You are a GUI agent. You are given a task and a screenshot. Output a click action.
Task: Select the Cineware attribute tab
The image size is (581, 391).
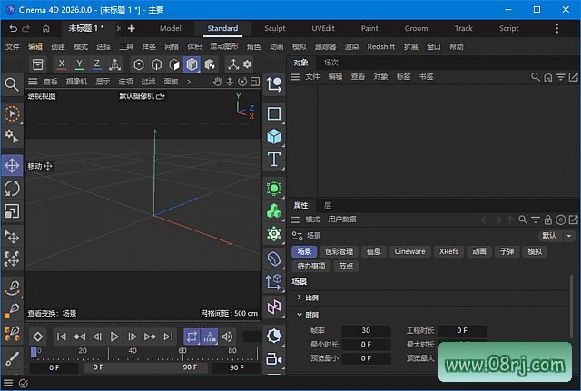click(x=409, y=252)
